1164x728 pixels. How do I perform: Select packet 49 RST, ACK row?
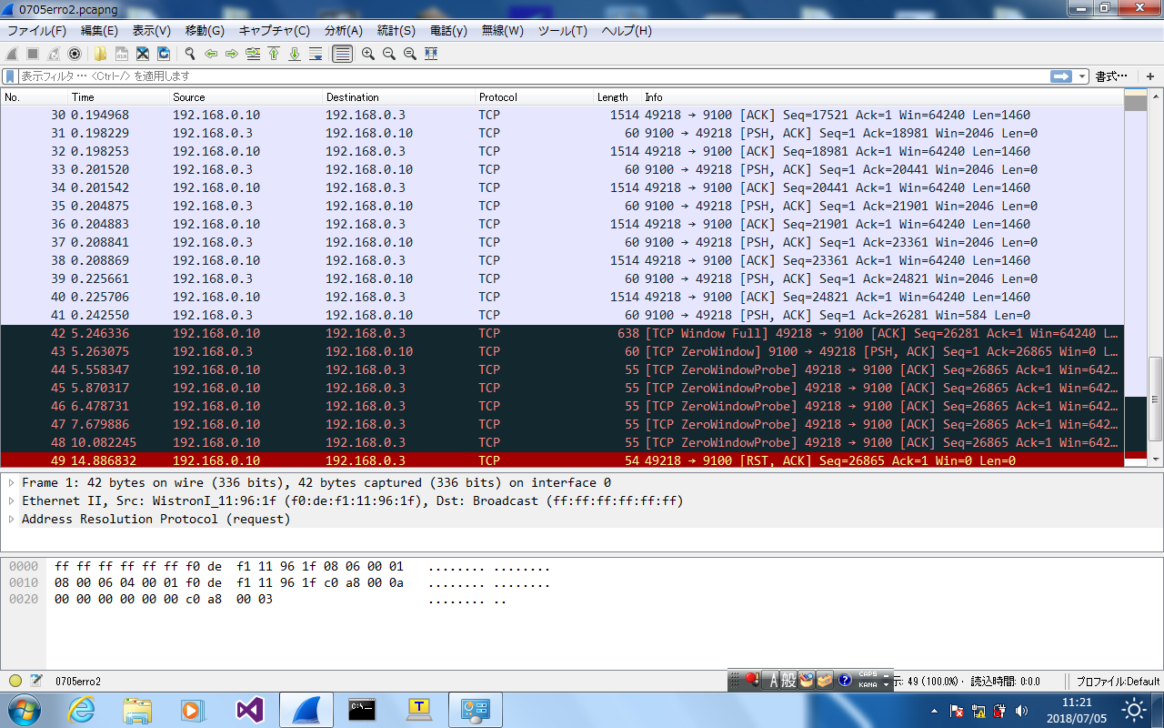click(562, 460)
